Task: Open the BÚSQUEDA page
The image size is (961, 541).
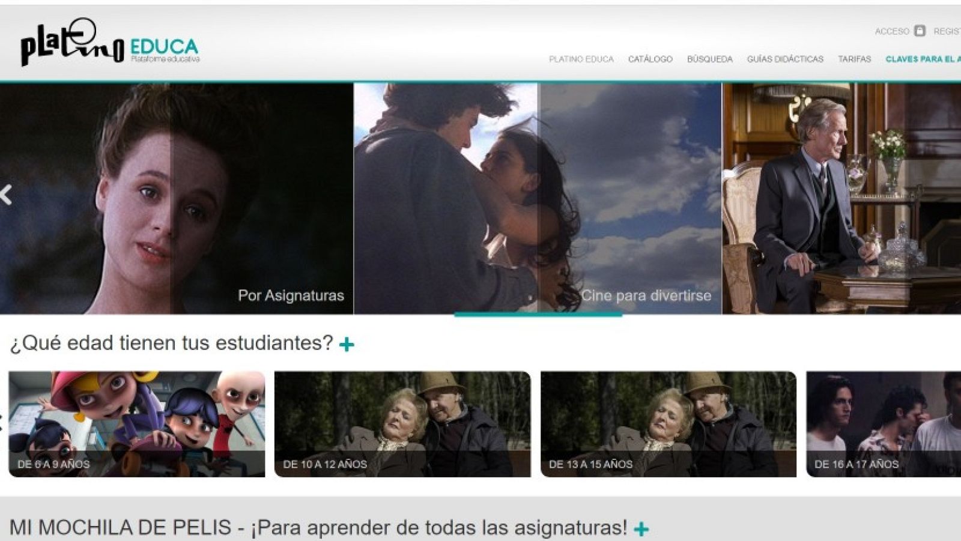Action: pos(709,59)
